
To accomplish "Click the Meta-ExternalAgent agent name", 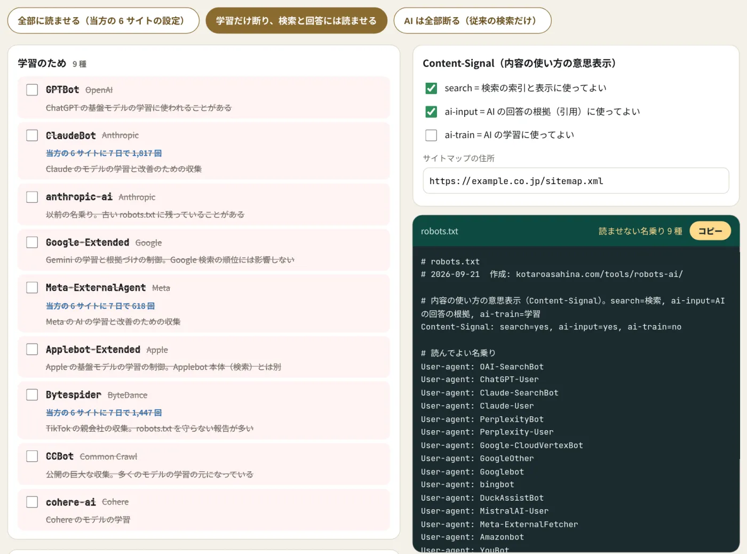I will click(96, 288).
